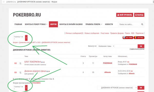This screenshot has height=92, width=154.
Task: Click the Выход logout button
Action: [139, 15]
